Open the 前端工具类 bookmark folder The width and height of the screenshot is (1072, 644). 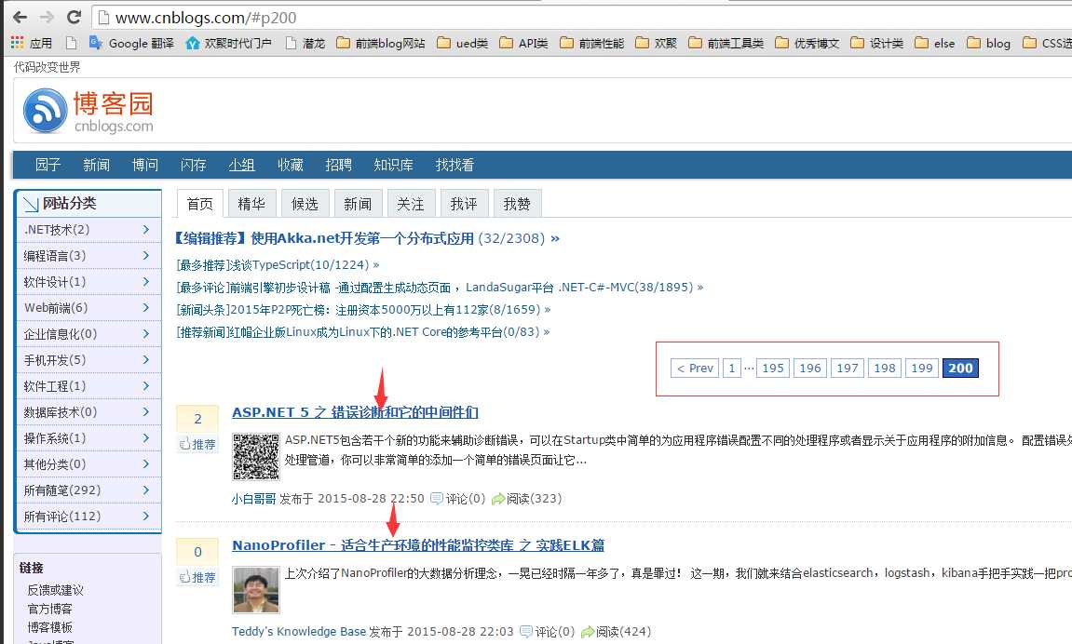(x=726, y=43)
